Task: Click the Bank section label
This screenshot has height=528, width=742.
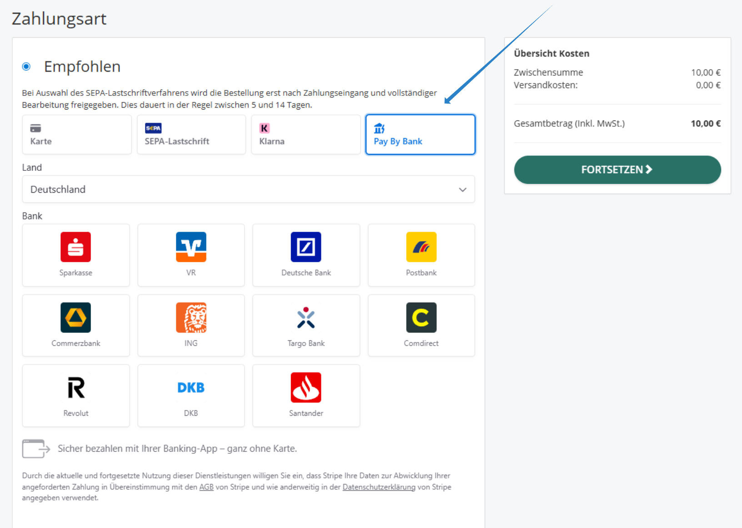Action: coord(32,216)
